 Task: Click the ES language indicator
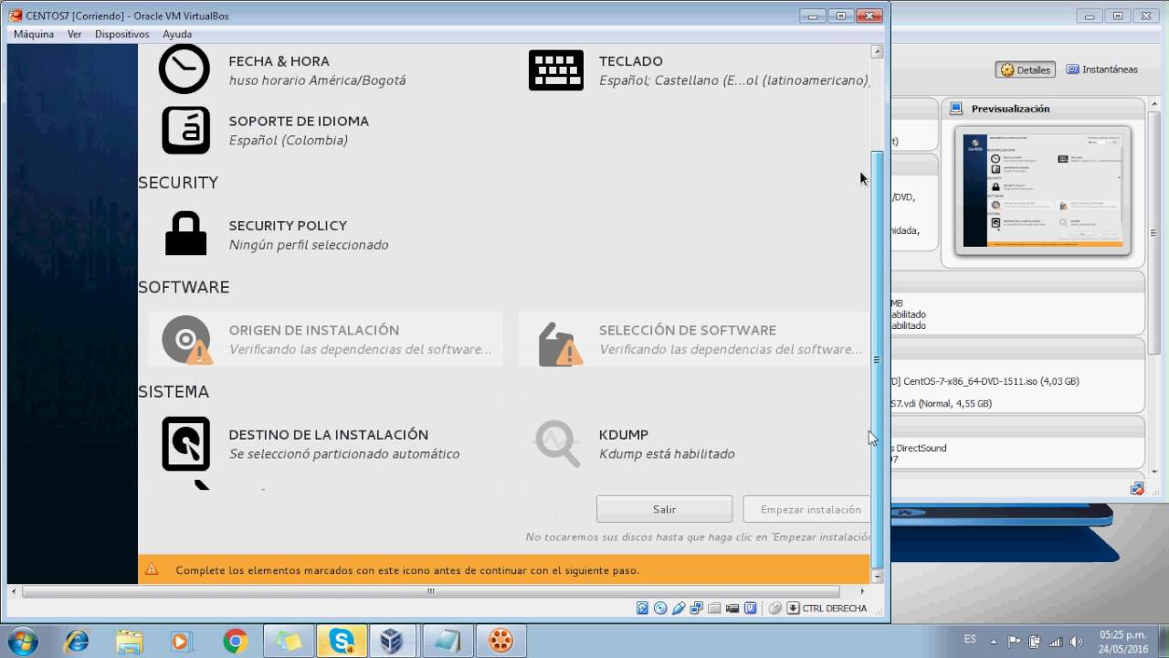(x=970, y=639)
